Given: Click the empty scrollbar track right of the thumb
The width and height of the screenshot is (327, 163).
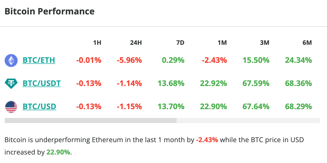Looking at the screenshot, I should (x=248, y=121).
